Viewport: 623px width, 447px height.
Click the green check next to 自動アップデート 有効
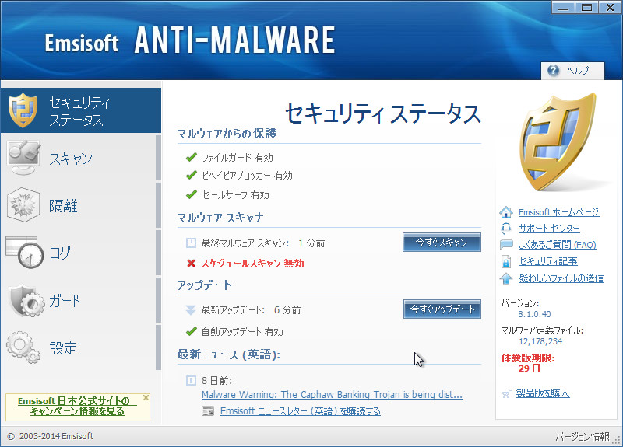[x=192, y=331]
